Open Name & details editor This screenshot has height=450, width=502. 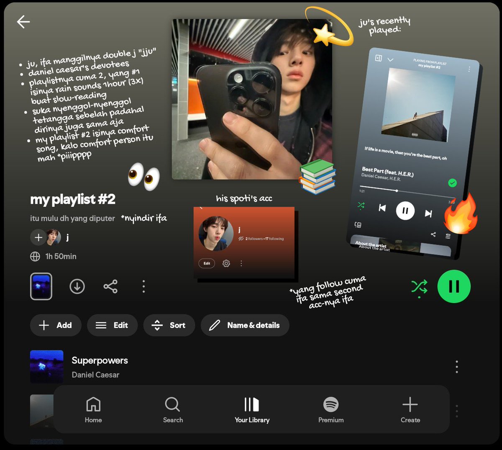click(x=245, y=325)
